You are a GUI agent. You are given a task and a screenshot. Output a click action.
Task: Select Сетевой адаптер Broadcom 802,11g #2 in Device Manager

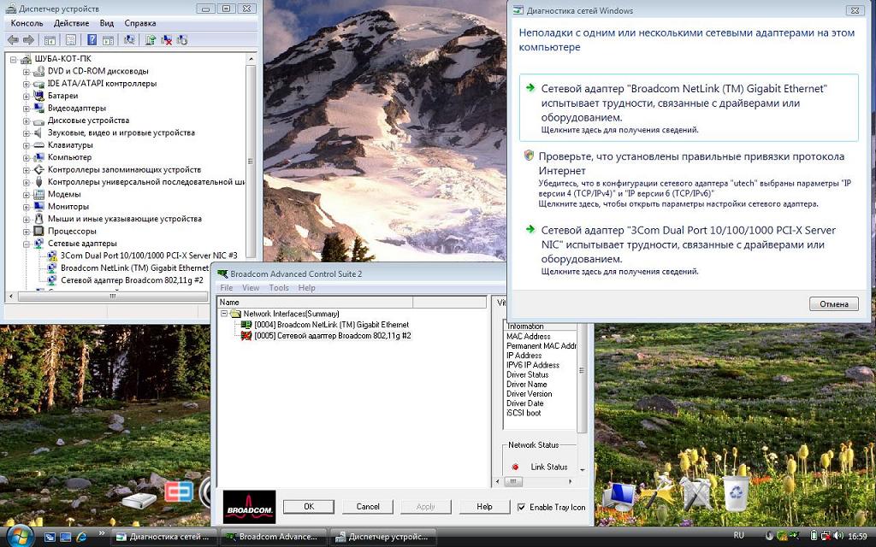pos(132,280)
